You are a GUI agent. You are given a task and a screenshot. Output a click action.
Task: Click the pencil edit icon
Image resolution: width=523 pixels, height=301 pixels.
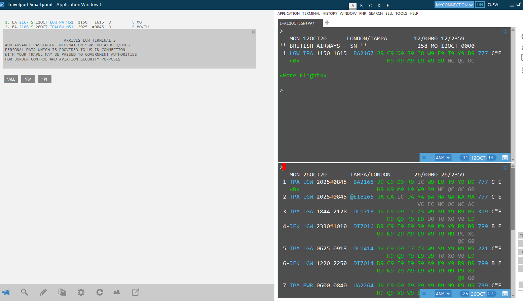(x=43, y=292)
